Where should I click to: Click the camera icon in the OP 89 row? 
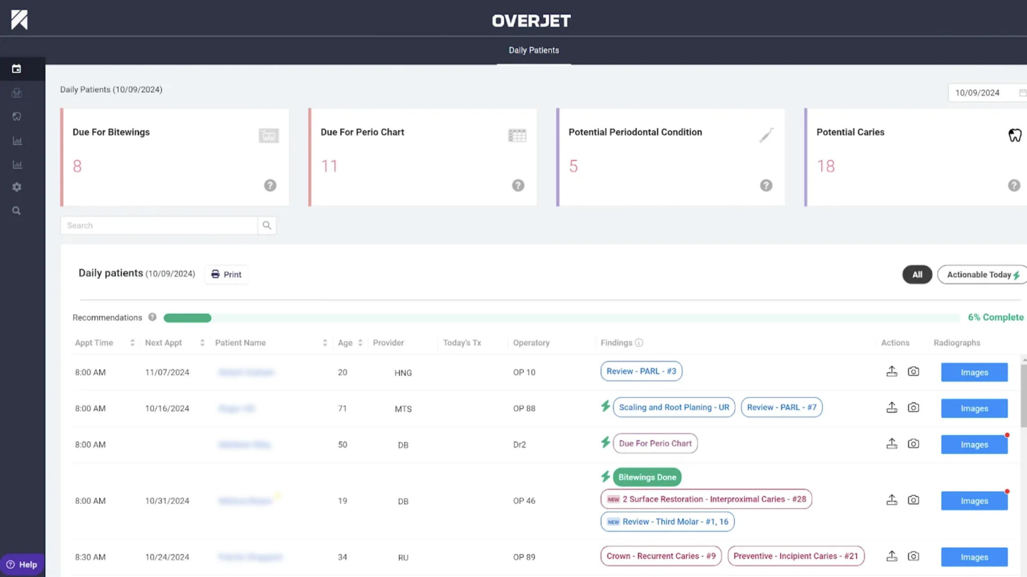click(913, 556)
